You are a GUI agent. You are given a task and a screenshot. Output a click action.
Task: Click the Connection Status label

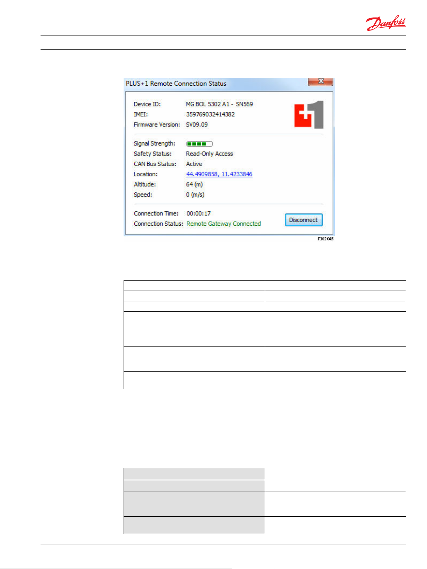[158, 224]
